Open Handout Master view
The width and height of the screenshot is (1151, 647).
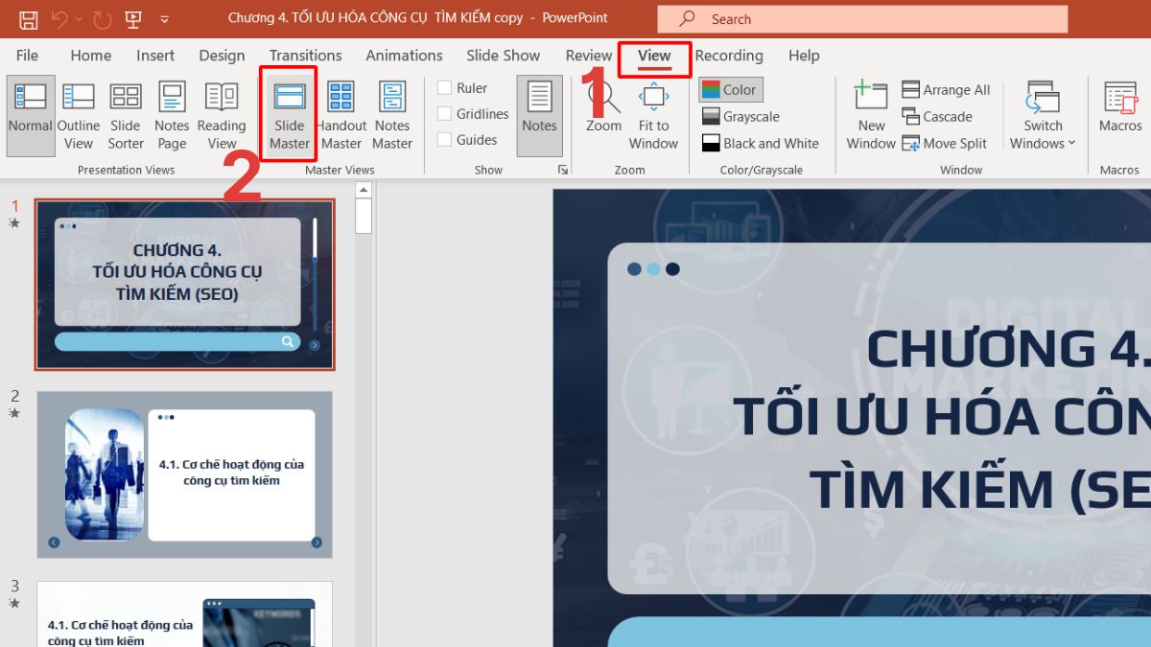pyautogui.click(x=341, y=116)
